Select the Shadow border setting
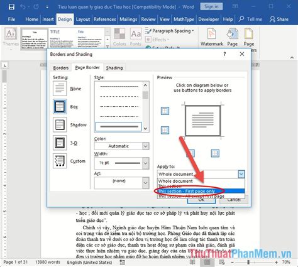This screenshot has height=267, width=298. (60, 124)
